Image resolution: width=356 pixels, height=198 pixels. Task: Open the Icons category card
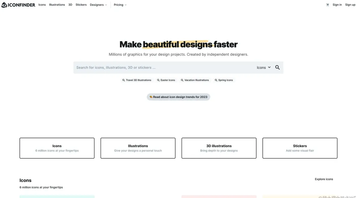coord(57,148)
